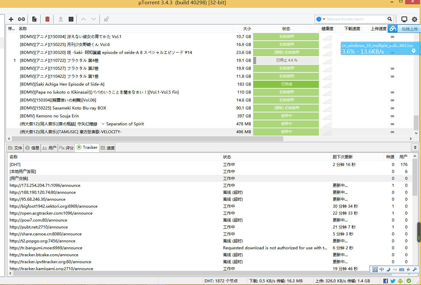
Task: Click the Add Torrent from URL link icon
Action: (x=21, y=19)
